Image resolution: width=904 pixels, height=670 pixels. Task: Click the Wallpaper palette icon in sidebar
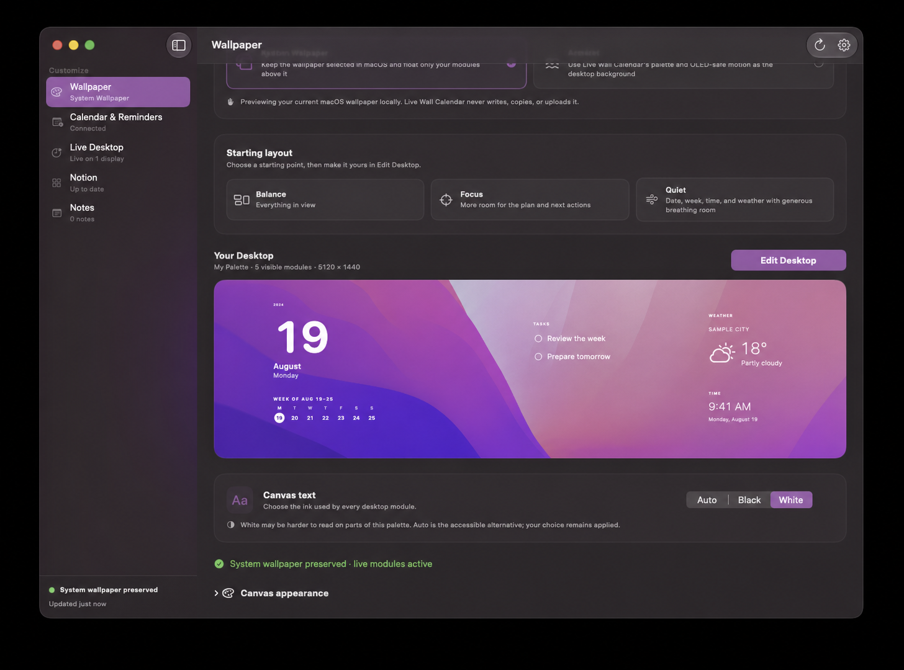click(x=56, y=92)
